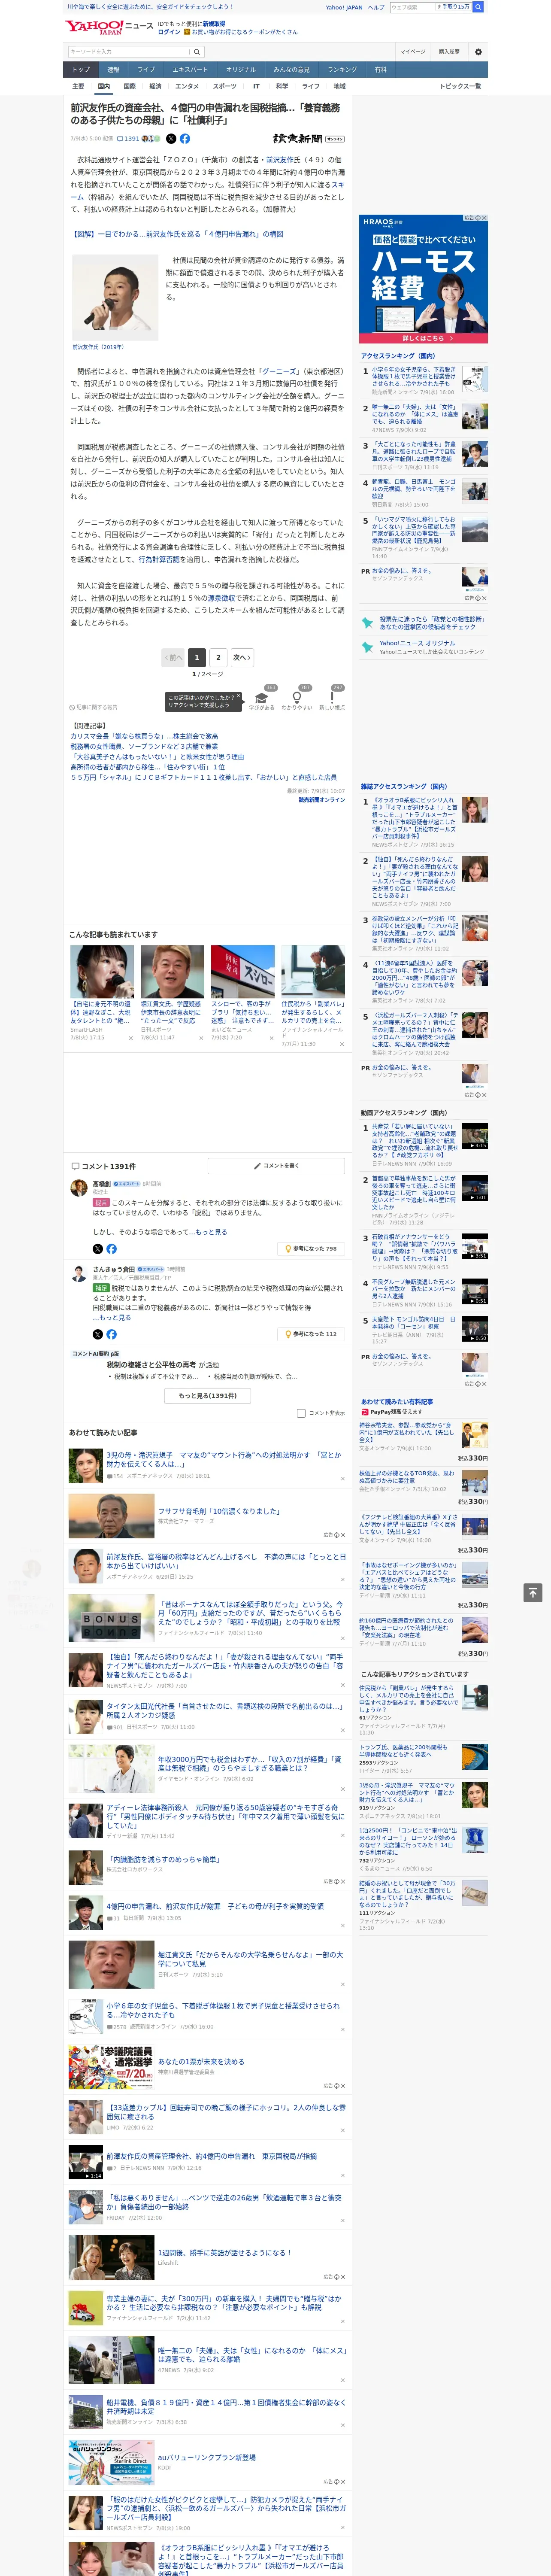
Task: Share 高橋創's comment on X
Action: 97,1249
